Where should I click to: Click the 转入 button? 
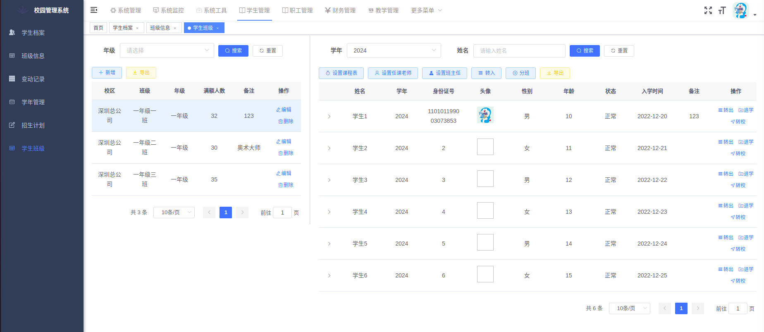click(x=486, y=73)
